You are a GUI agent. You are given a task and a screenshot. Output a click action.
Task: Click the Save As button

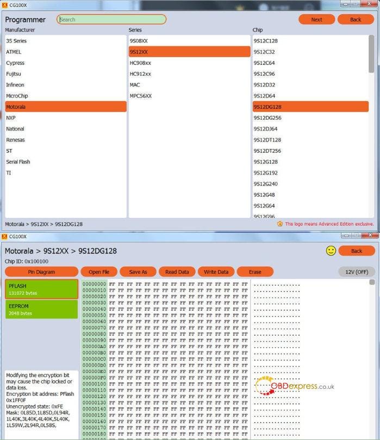(138, 271)
